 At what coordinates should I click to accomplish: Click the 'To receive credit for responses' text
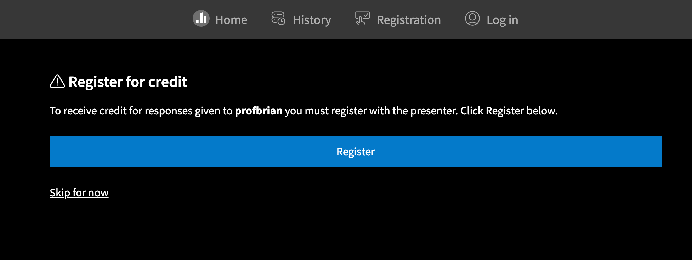121,111
